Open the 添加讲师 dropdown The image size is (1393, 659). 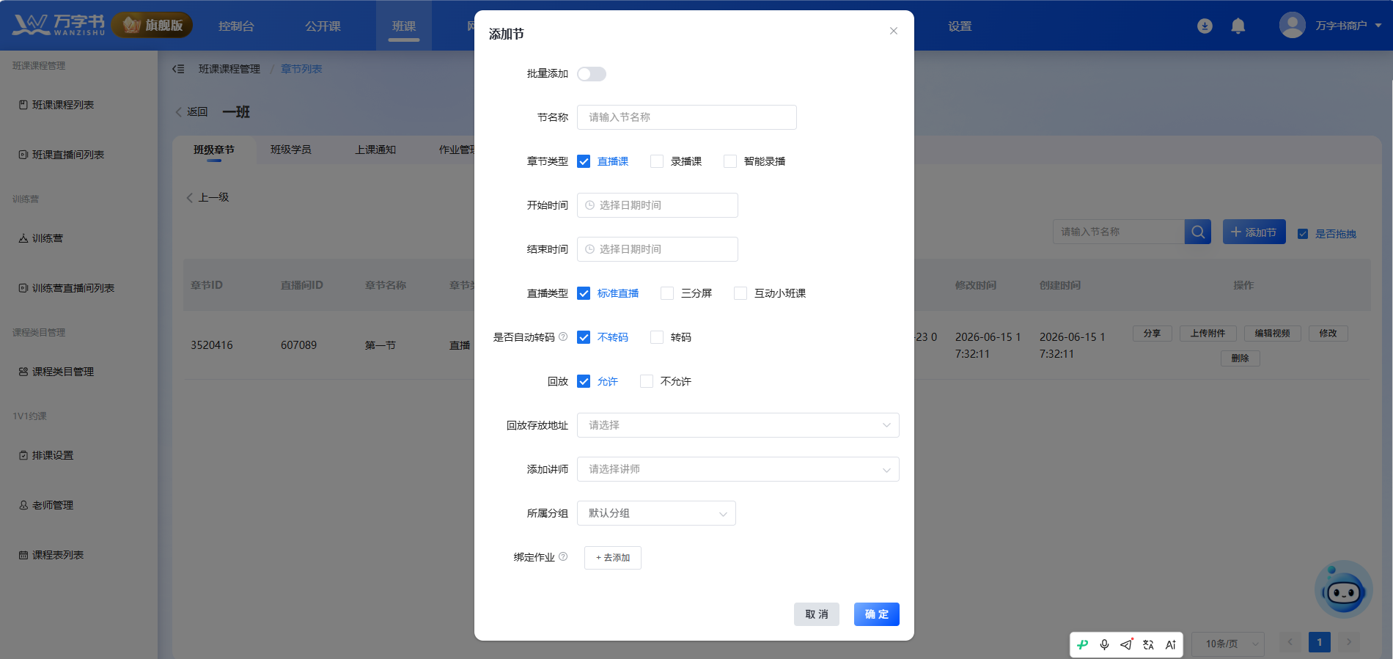(x=738, y=469)
